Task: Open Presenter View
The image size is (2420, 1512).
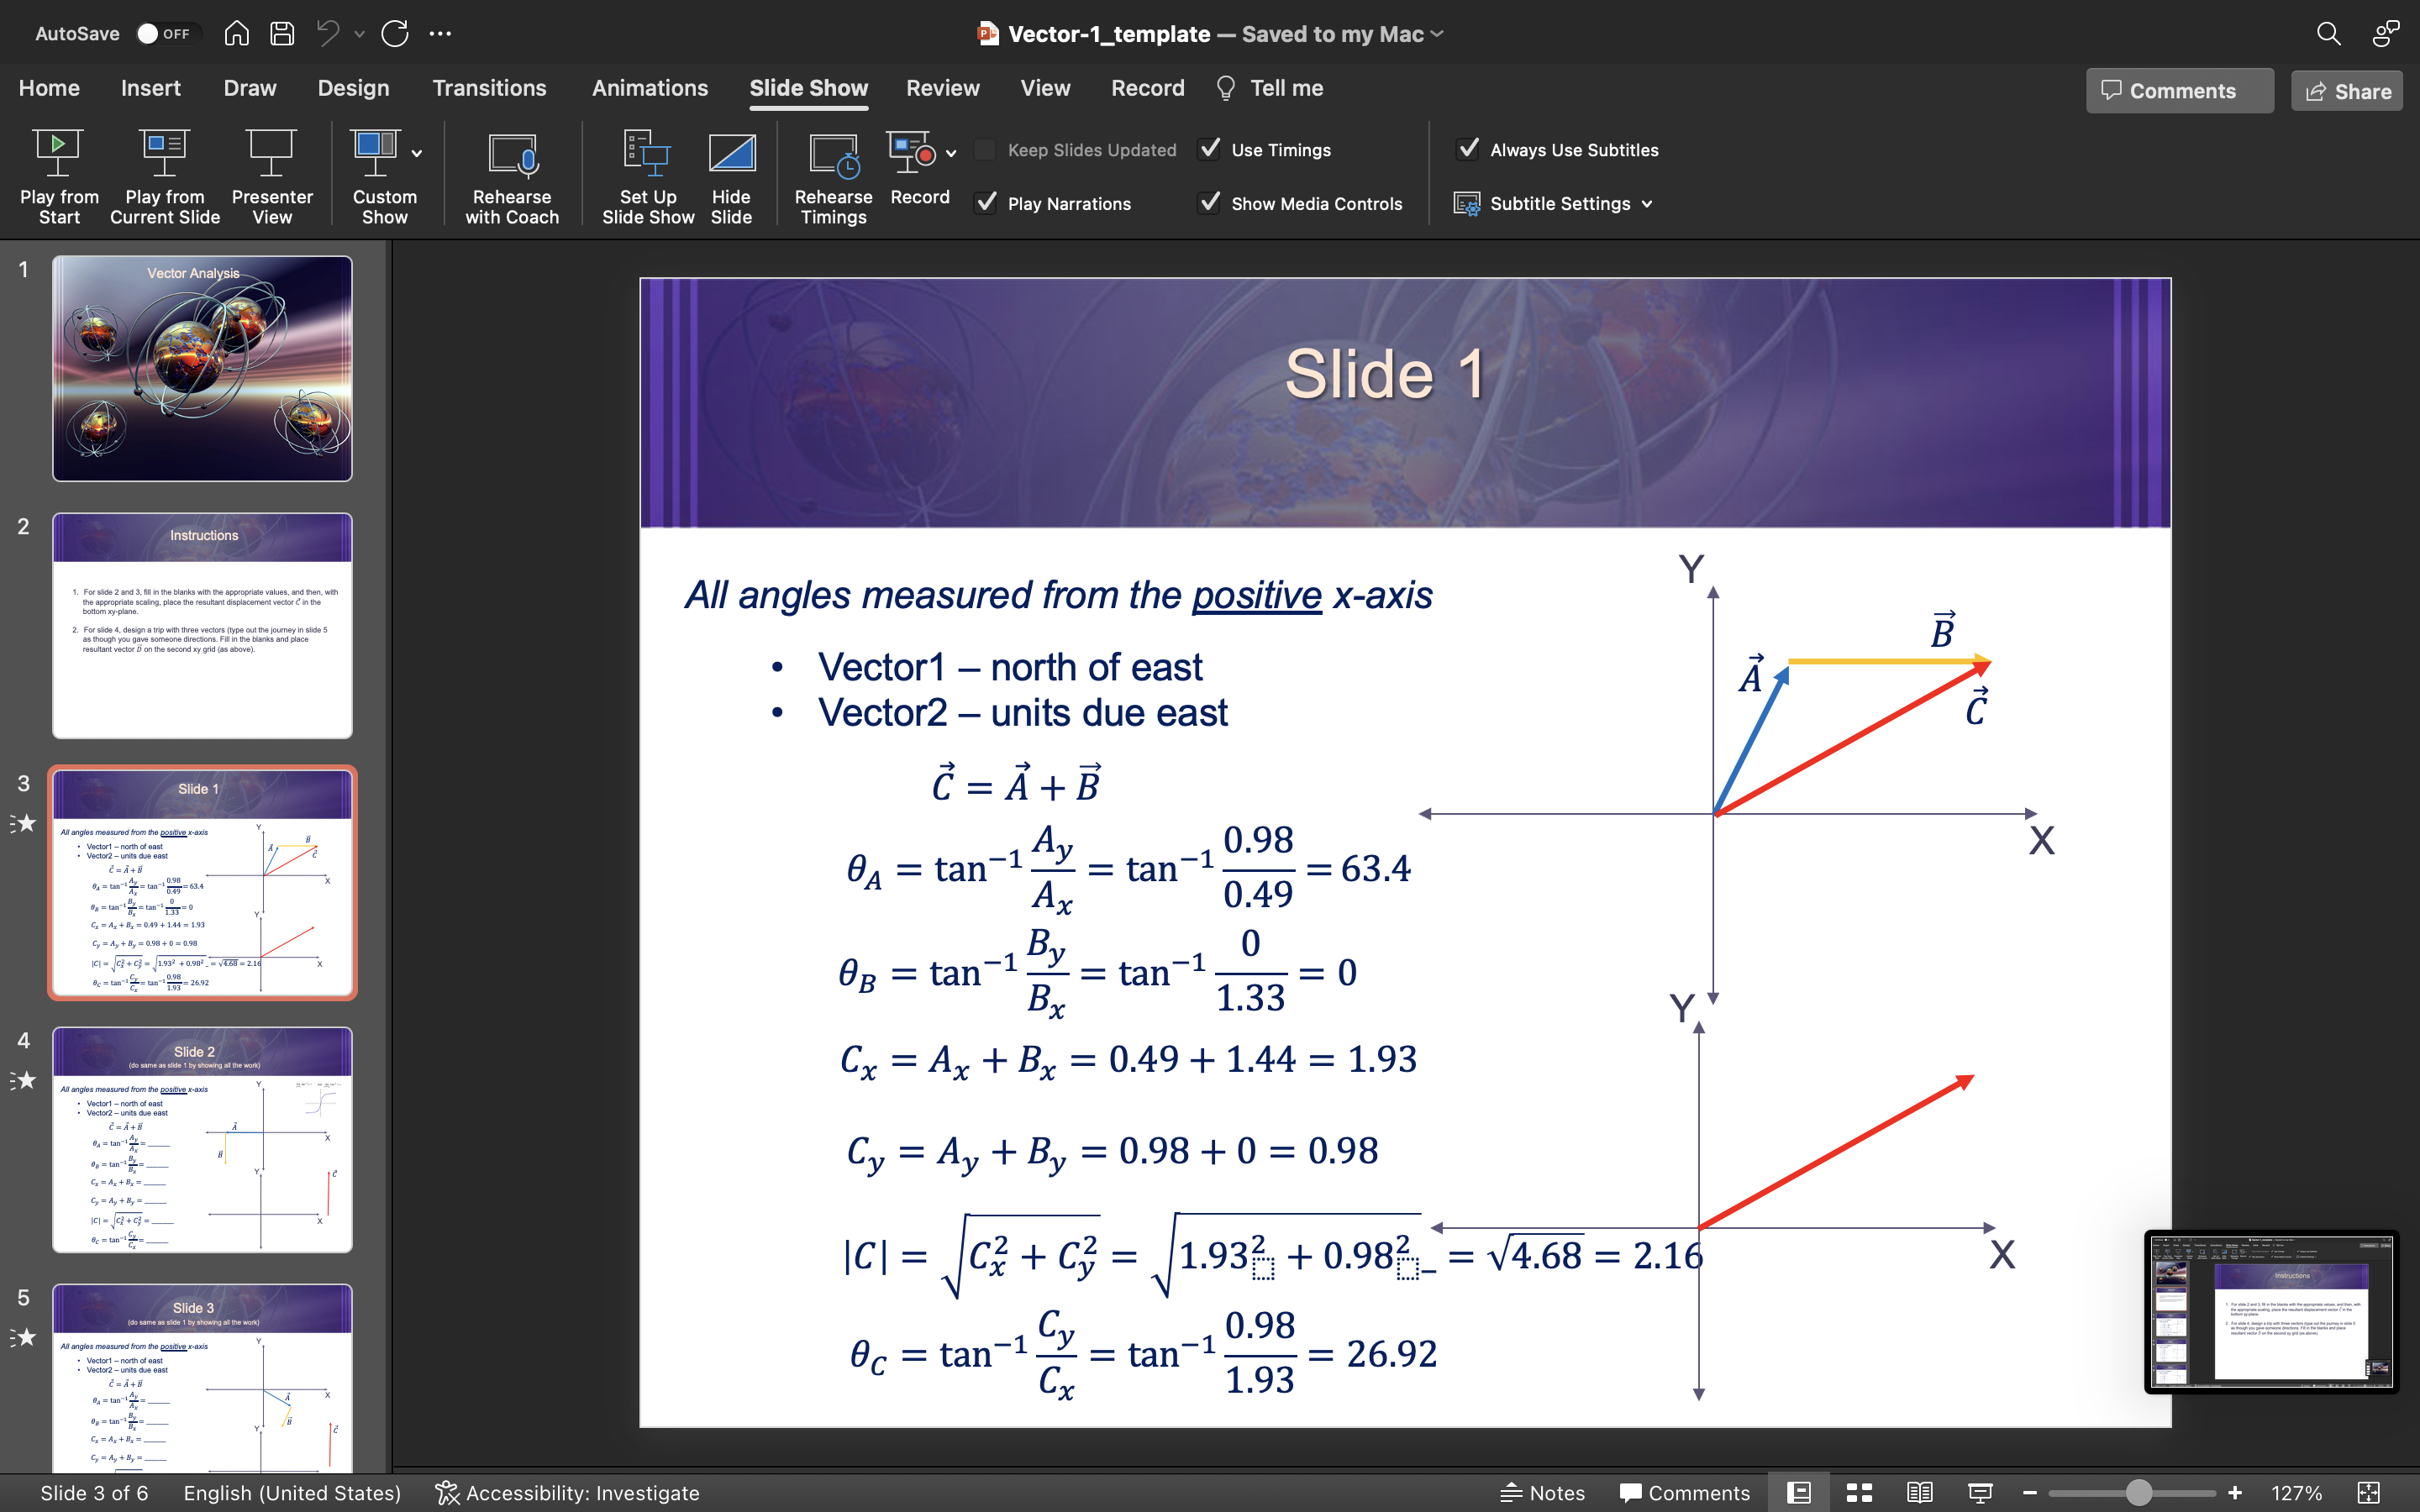Action: coord(271,175)
